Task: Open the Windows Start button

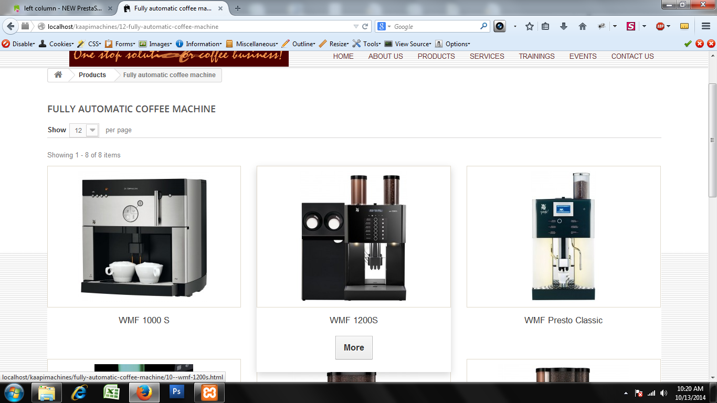Action: [14, 393]
